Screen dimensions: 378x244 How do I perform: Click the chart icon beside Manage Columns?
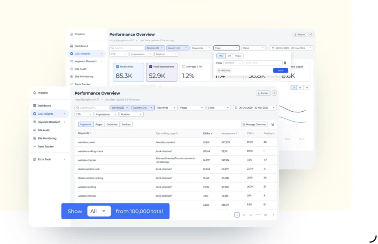click(273, 125)
